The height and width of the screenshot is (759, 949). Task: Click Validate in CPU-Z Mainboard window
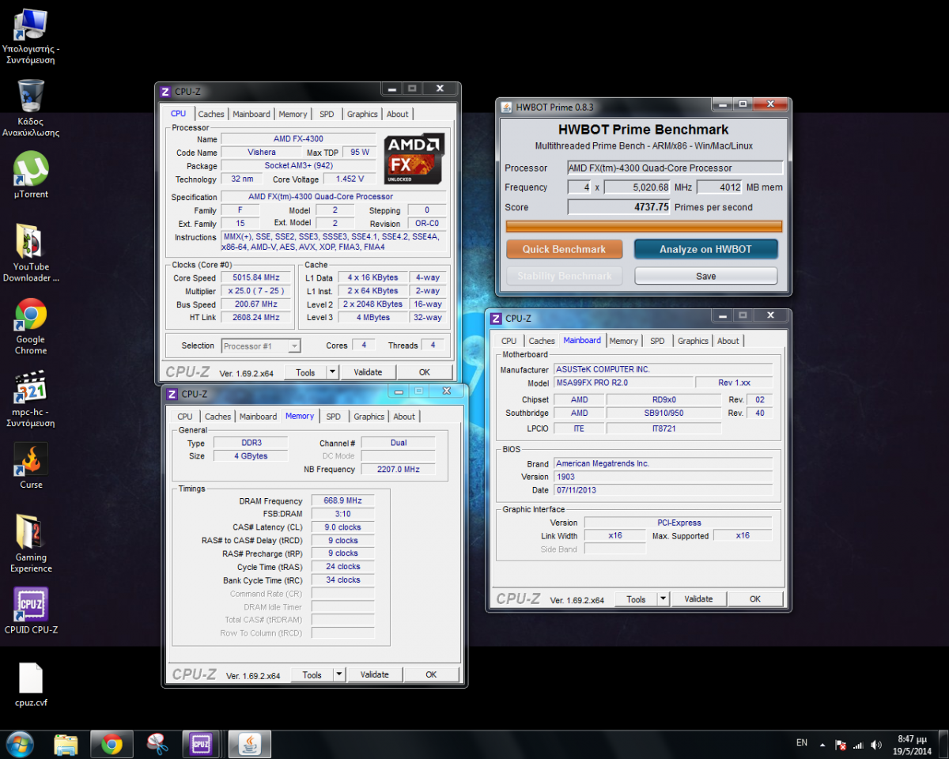coord(698,599)
